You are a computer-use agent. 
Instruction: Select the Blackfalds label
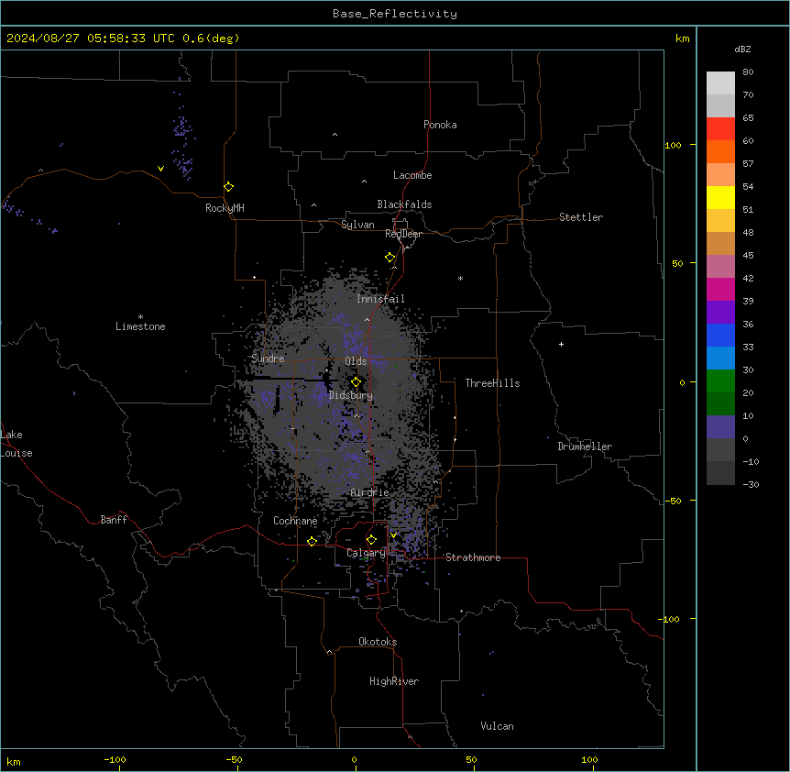(404, 204)
